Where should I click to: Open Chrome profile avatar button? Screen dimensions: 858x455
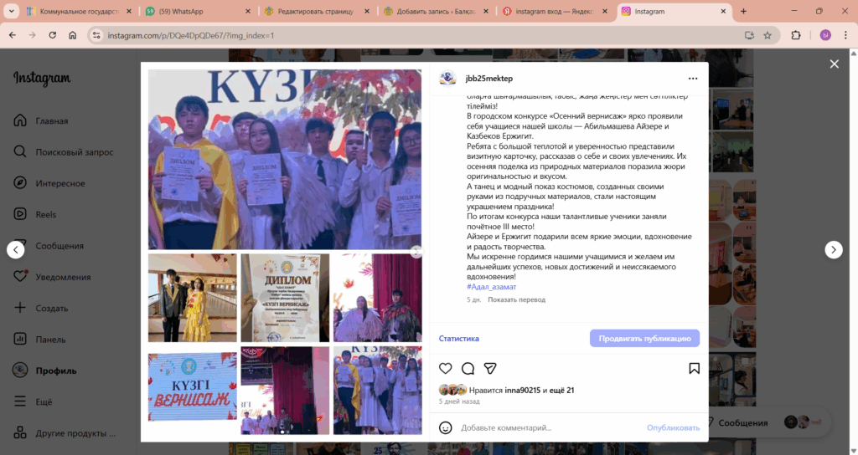(x=825, y=35)
